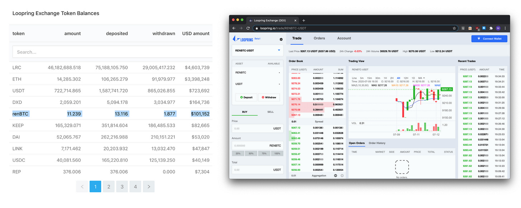Click the Total USDT input field
Viewport: 521px width, 208px height.
click(258, 170)
